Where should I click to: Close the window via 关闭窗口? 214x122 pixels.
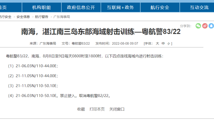(x=117, y=109)
